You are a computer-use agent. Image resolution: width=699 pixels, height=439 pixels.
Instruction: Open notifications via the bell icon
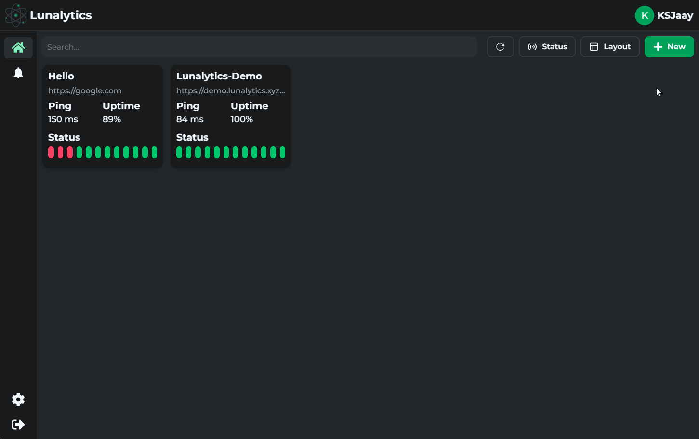click(18, 73)
